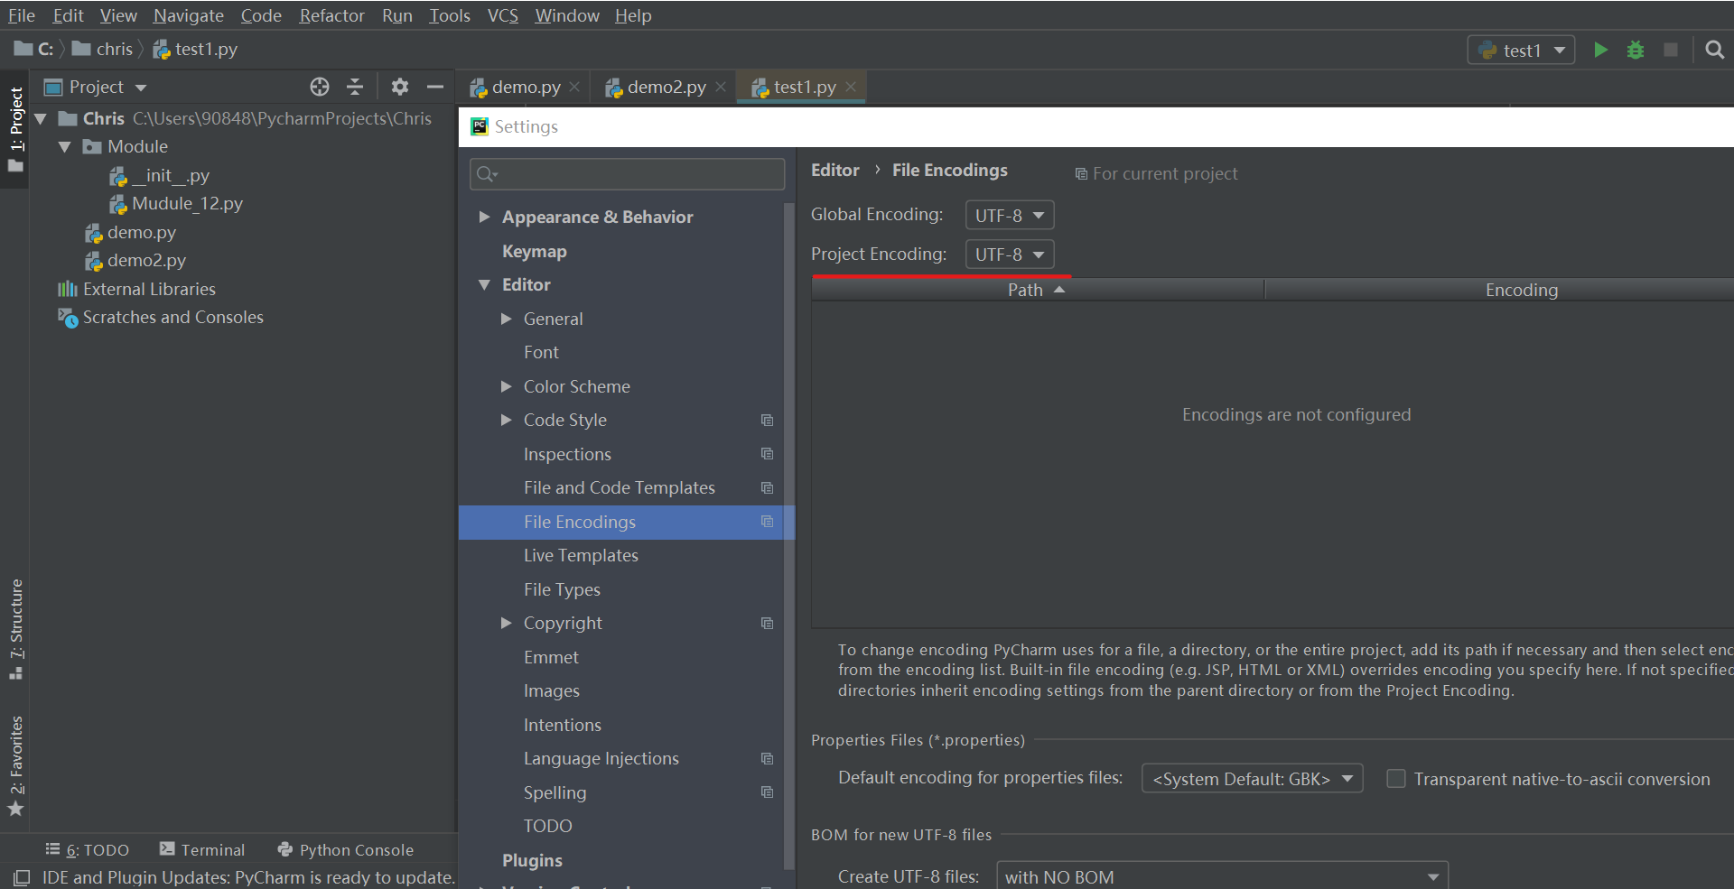Image resolution: width=1734 pixels, height=889 pixels.
Task: Close the demo.py editor tab
Action: click(x=574, y=87)
